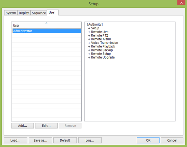187x147 pixels.
Task: Switch to the System tab
Action: [11, 13]
